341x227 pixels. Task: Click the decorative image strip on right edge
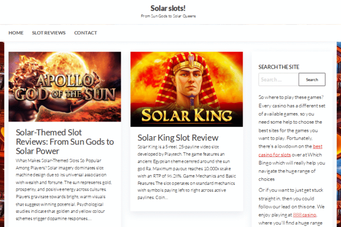coord(339,133)
